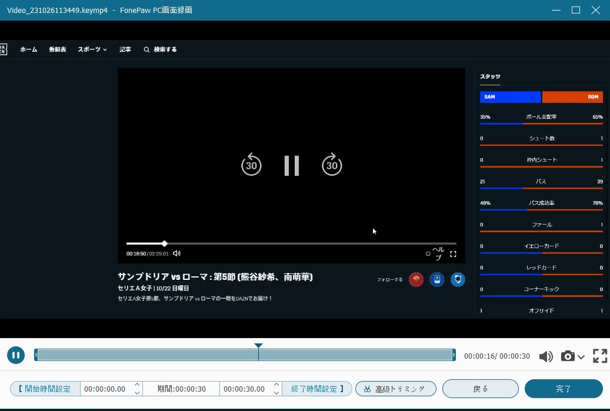The height and width of the screenshot is (411, 610).
Task: Click the 00:16:50 elapsed time in the player
Action: pyautogui.click(x=136, y=253)
